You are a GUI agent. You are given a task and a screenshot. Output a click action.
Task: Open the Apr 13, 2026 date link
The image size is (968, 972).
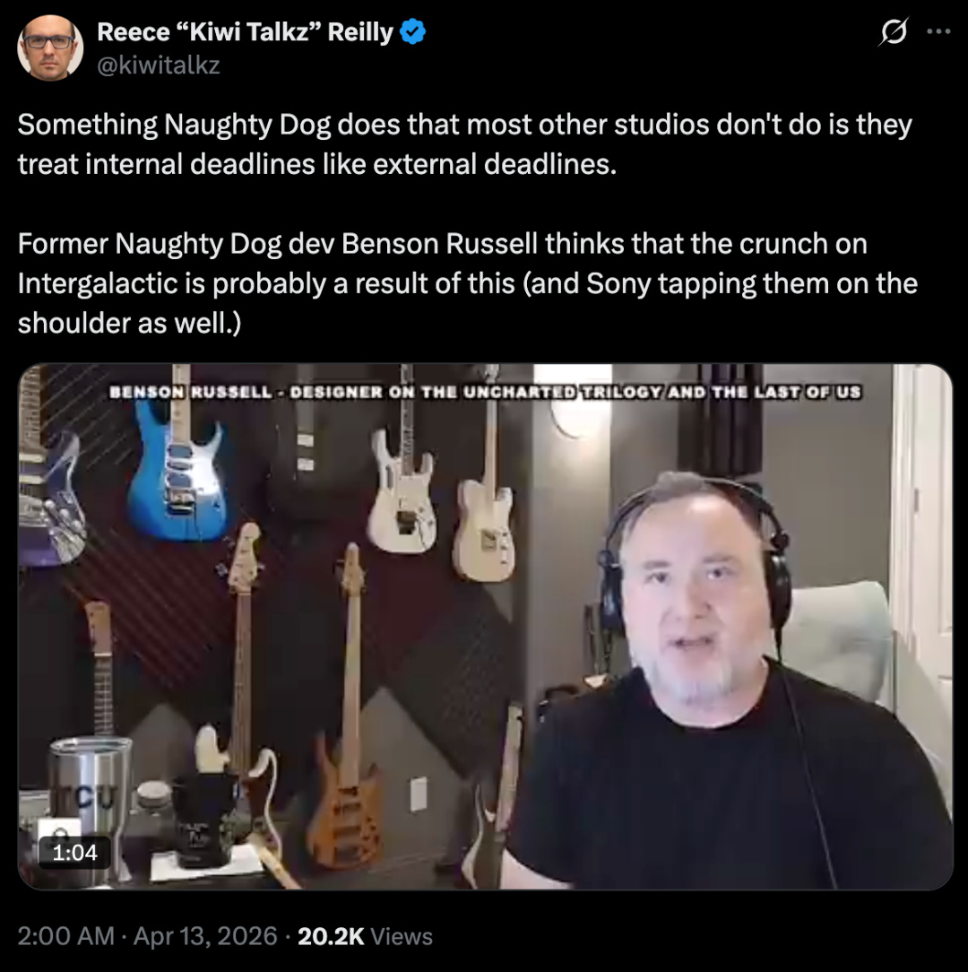[205, 936]
